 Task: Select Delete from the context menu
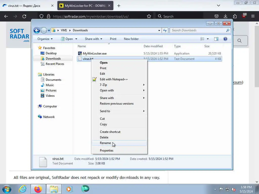104,137
